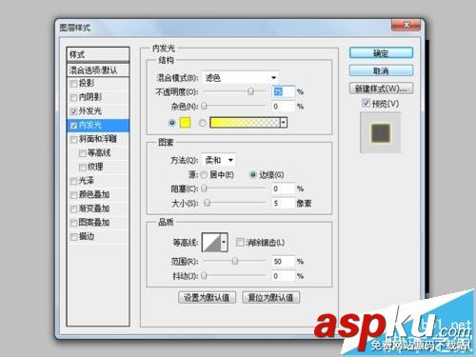The image size is (476, 357).
Task: Click the 阻塞 choke value field
Action: [x=283, y=188]
